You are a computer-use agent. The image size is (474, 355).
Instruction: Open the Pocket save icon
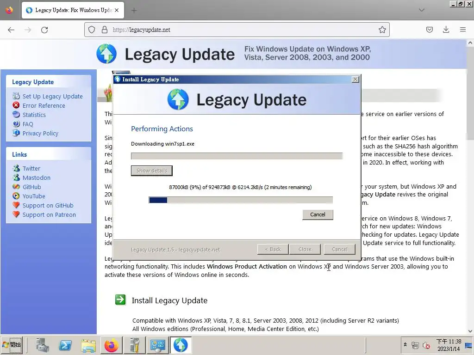[429, 30]
